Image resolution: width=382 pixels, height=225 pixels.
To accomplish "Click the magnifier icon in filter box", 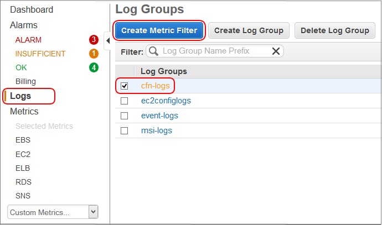I will [x=153, y=51].
